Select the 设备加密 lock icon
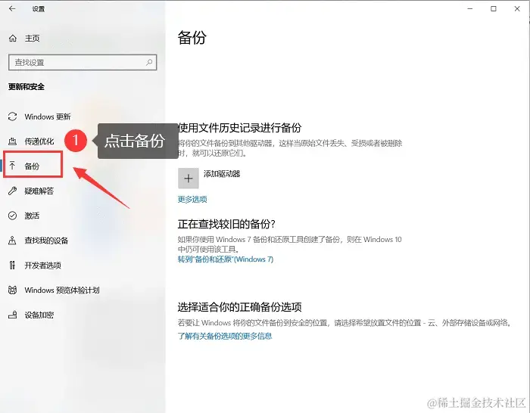 click(x=13, y=315)
